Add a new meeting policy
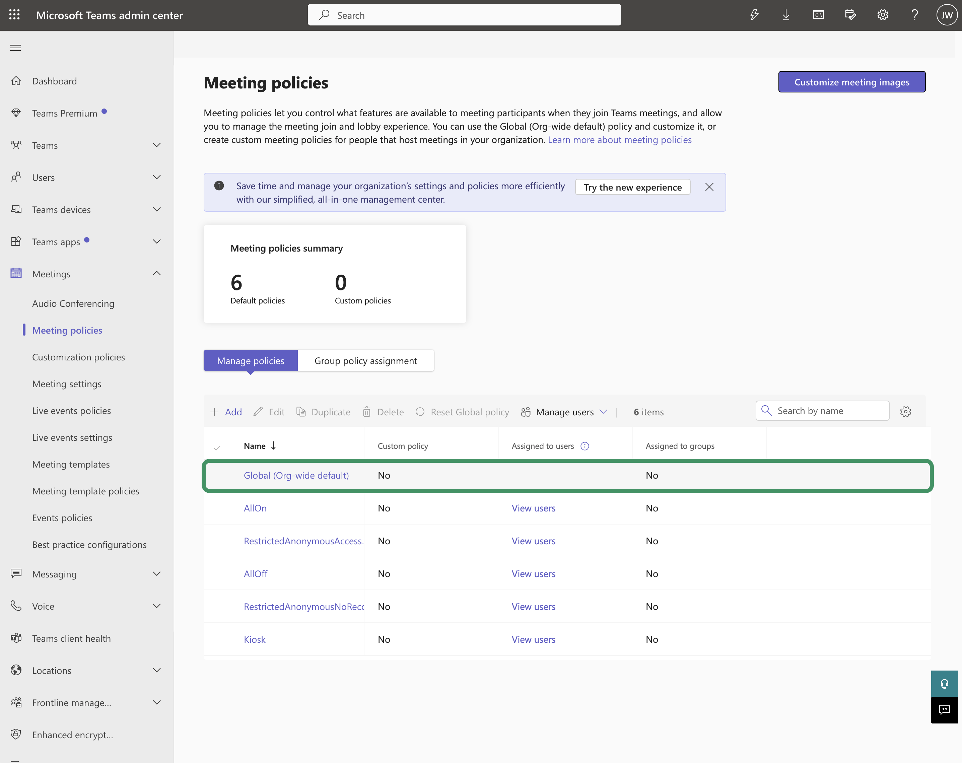The width and height of the screenshot is (962, 763). 226,412
